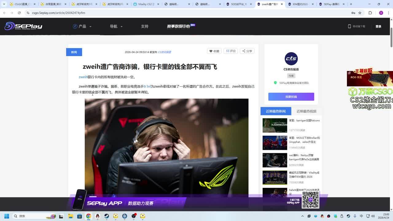393x221 pixels.
Task: Switch to the 体育直播 browser tab
Action: pos(53,4)
